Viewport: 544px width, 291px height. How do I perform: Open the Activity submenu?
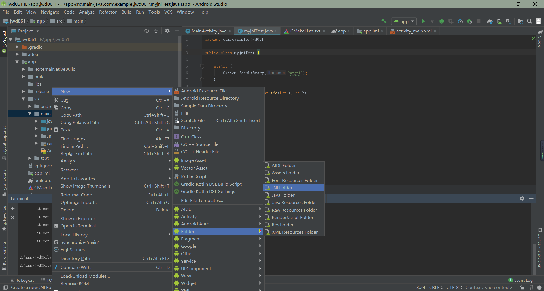218,216
